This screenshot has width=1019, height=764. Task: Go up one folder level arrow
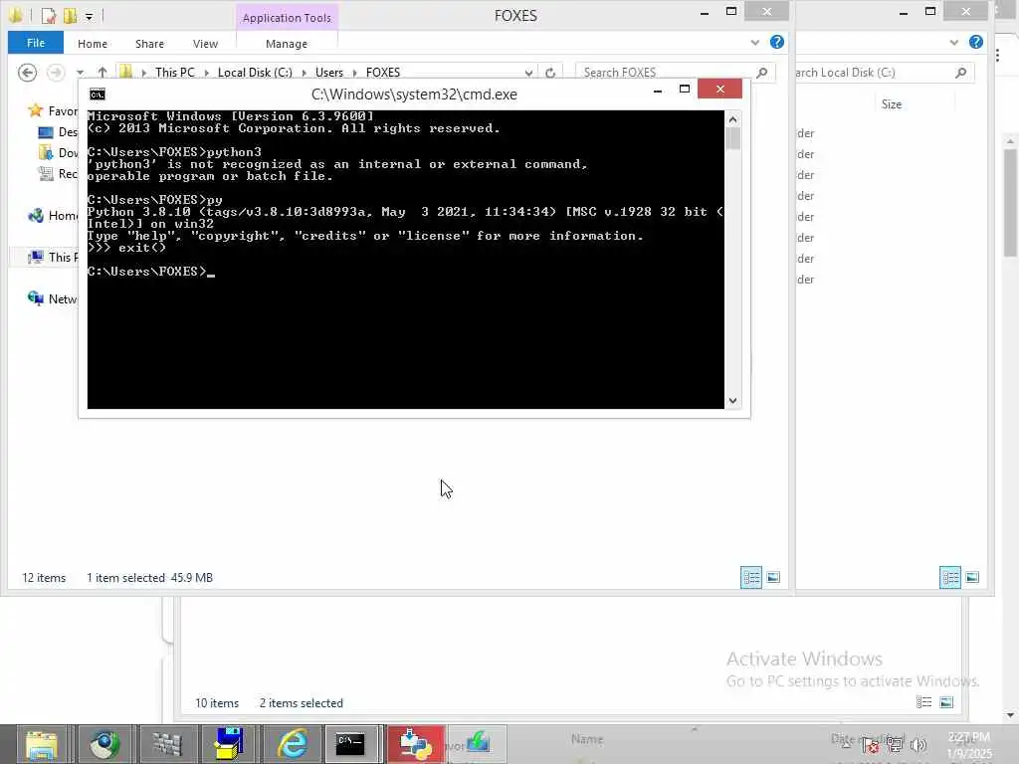tap(102, 72)
